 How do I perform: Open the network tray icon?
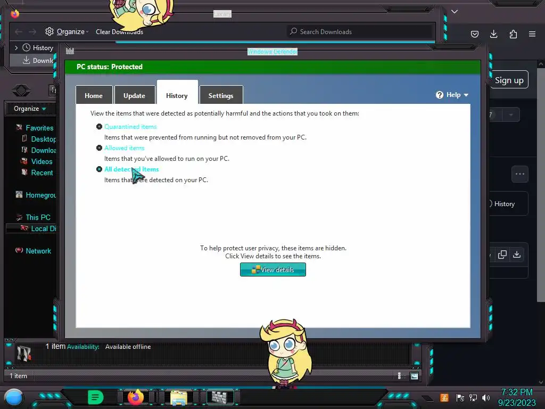click(473, 397)
